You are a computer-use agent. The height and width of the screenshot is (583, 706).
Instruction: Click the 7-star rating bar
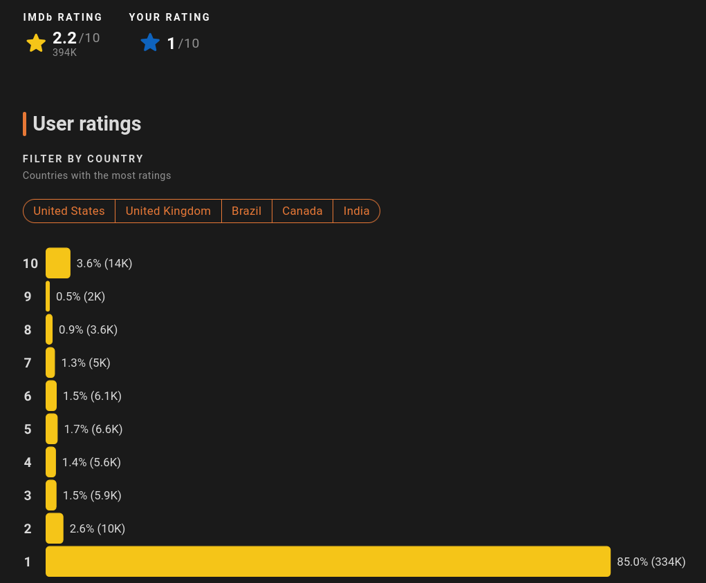(50, 363)
